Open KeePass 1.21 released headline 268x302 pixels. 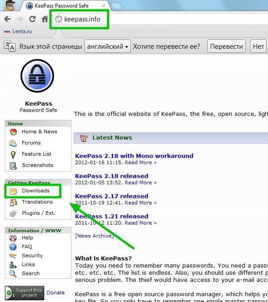(112, 216)
